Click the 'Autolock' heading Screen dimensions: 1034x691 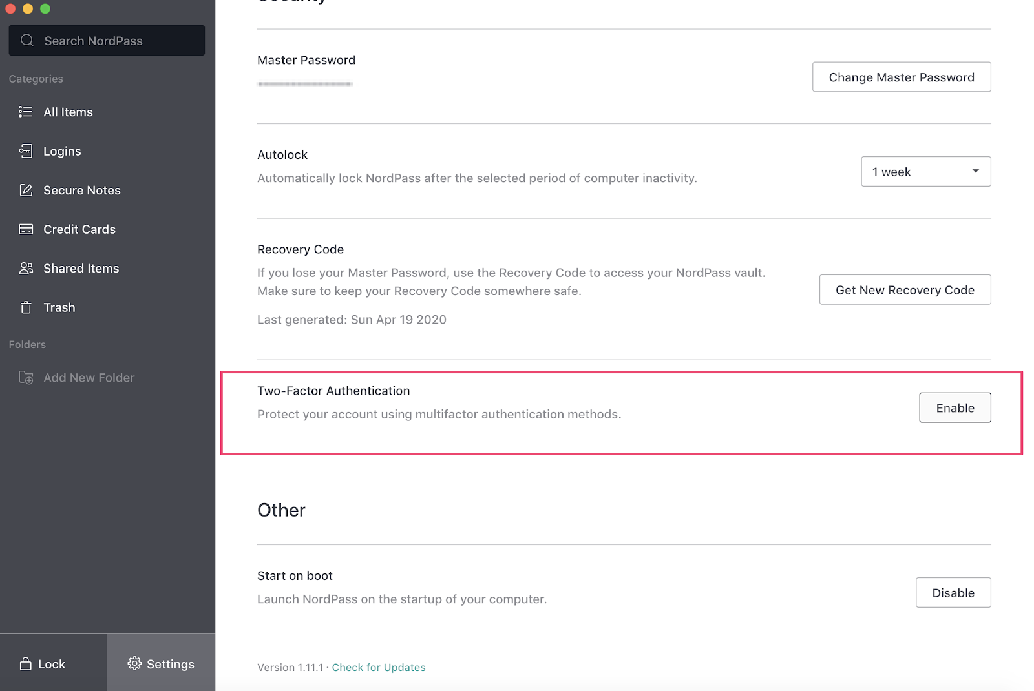[x=282, y=154]
